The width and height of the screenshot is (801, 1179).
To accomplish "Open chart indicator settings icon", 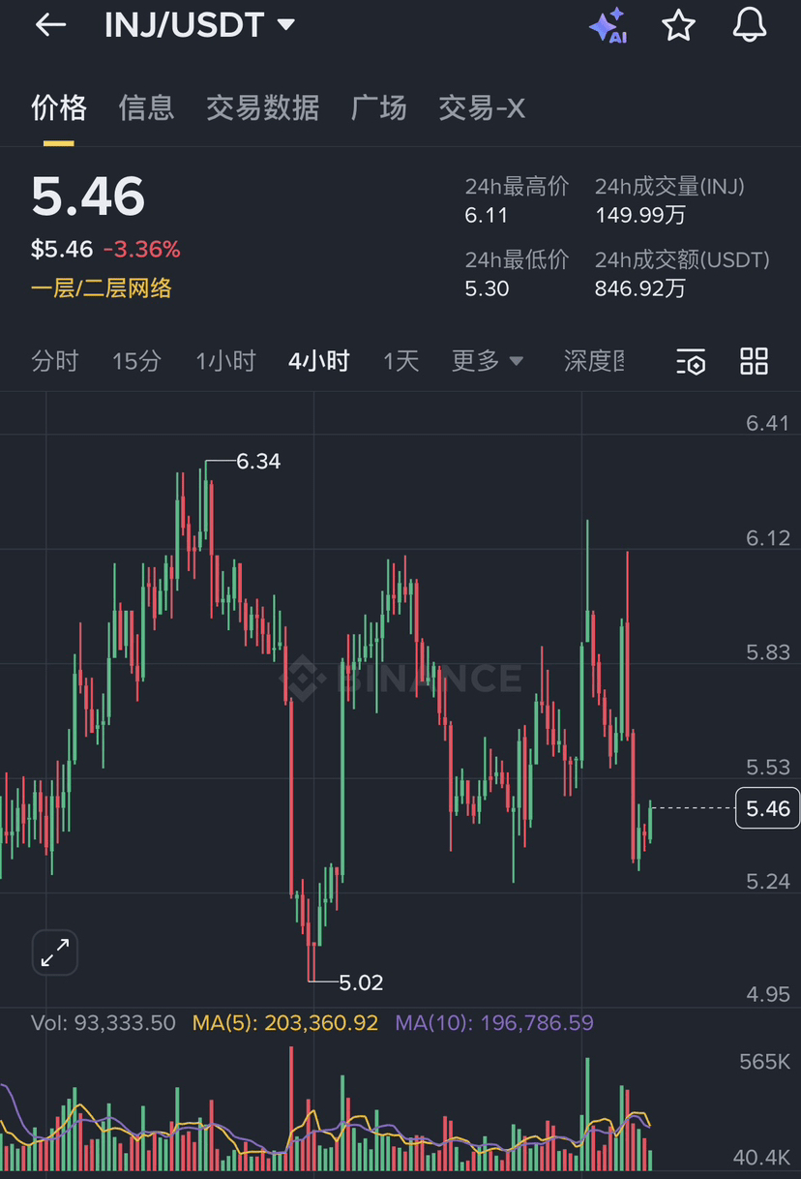I will [x=691, y=362].
